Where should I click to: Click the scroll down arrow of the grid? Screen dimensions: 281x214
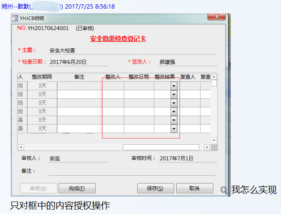[214, 140]
